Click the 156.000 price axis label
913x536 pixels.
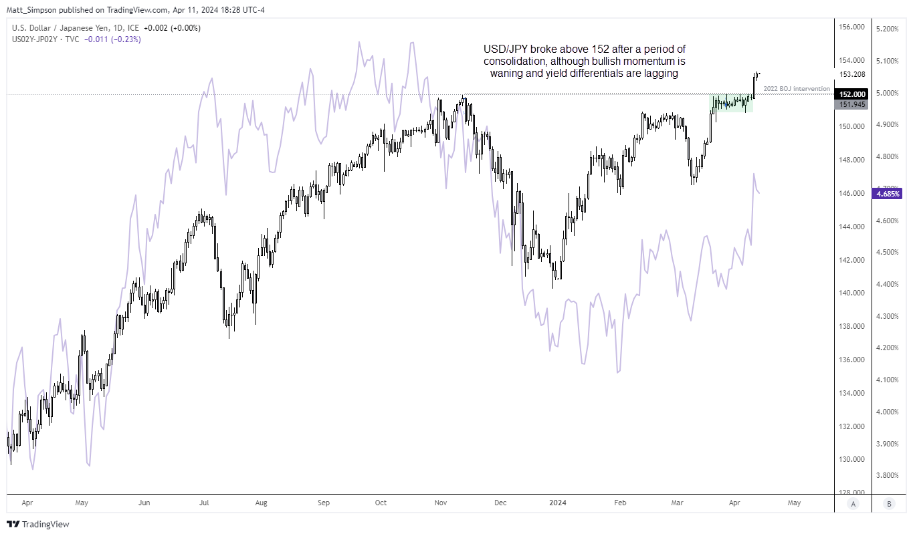click(851, 27)
